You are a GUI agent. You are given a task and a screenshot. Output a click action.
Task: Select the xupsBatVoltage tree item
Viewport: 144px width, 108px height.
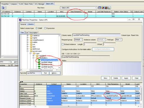click(x=46, y=62)
